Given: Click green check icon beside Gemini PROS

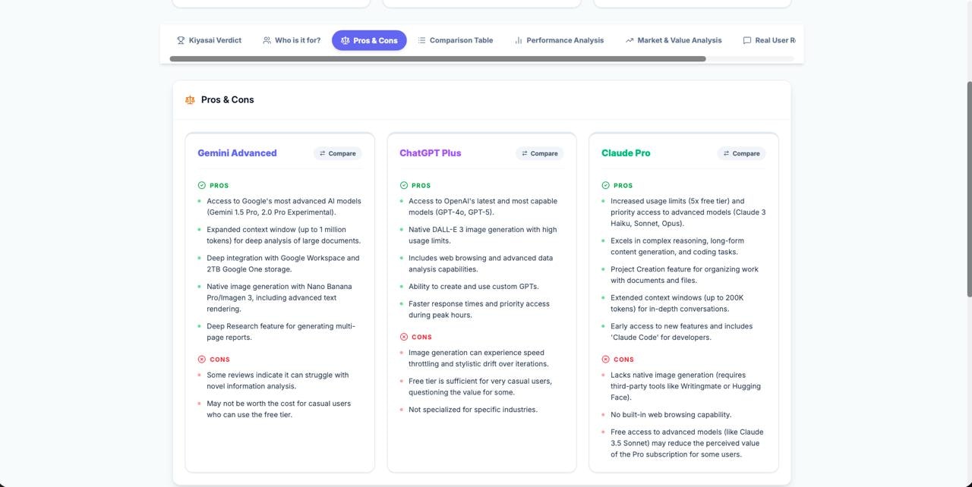Looking at the screenshot, I should point(202,185).
